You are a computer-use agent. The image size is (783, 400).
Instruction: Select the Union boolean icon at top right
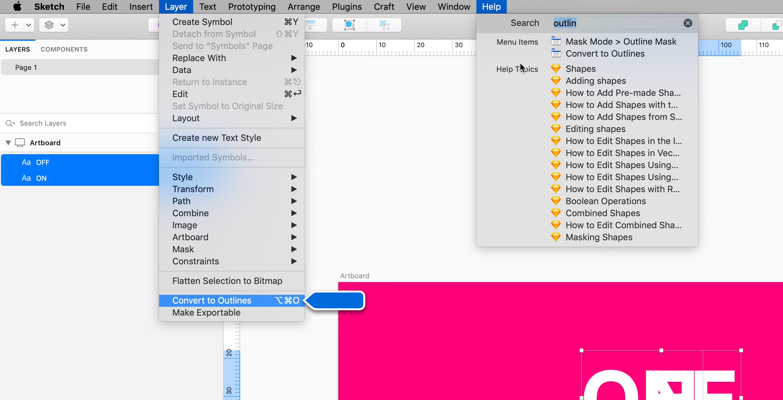[743, 25]
